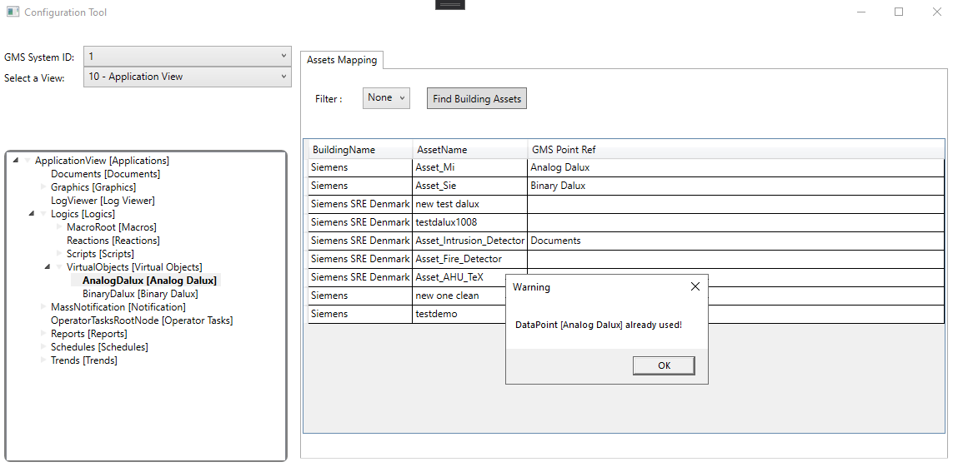Select the Asset_Fire_Detector table row
This screenshot has height=467, width=953.
pyautogui.click(x=459, y=259)
